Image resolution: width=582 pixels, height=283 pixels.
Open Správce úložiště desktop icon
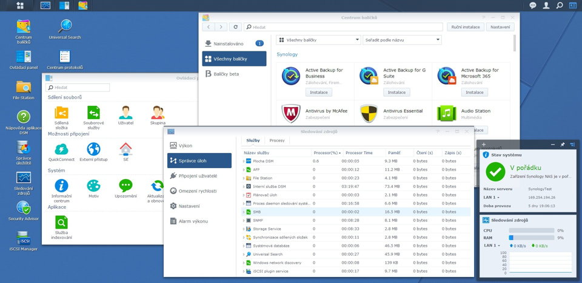click(x=24, y=148)
